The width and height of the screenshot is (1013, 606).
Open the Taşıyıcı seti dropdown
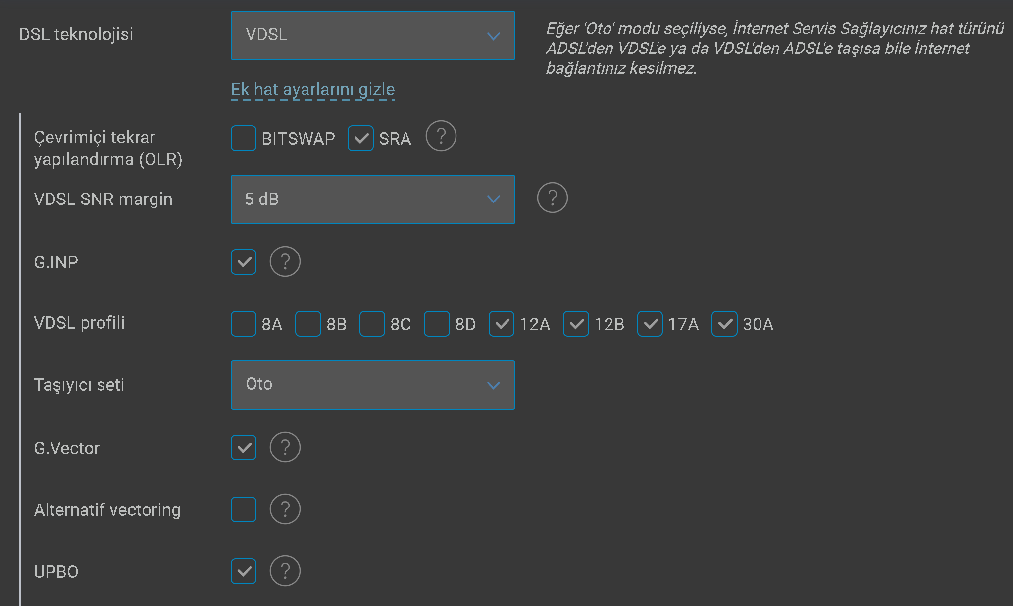[373, 385]
